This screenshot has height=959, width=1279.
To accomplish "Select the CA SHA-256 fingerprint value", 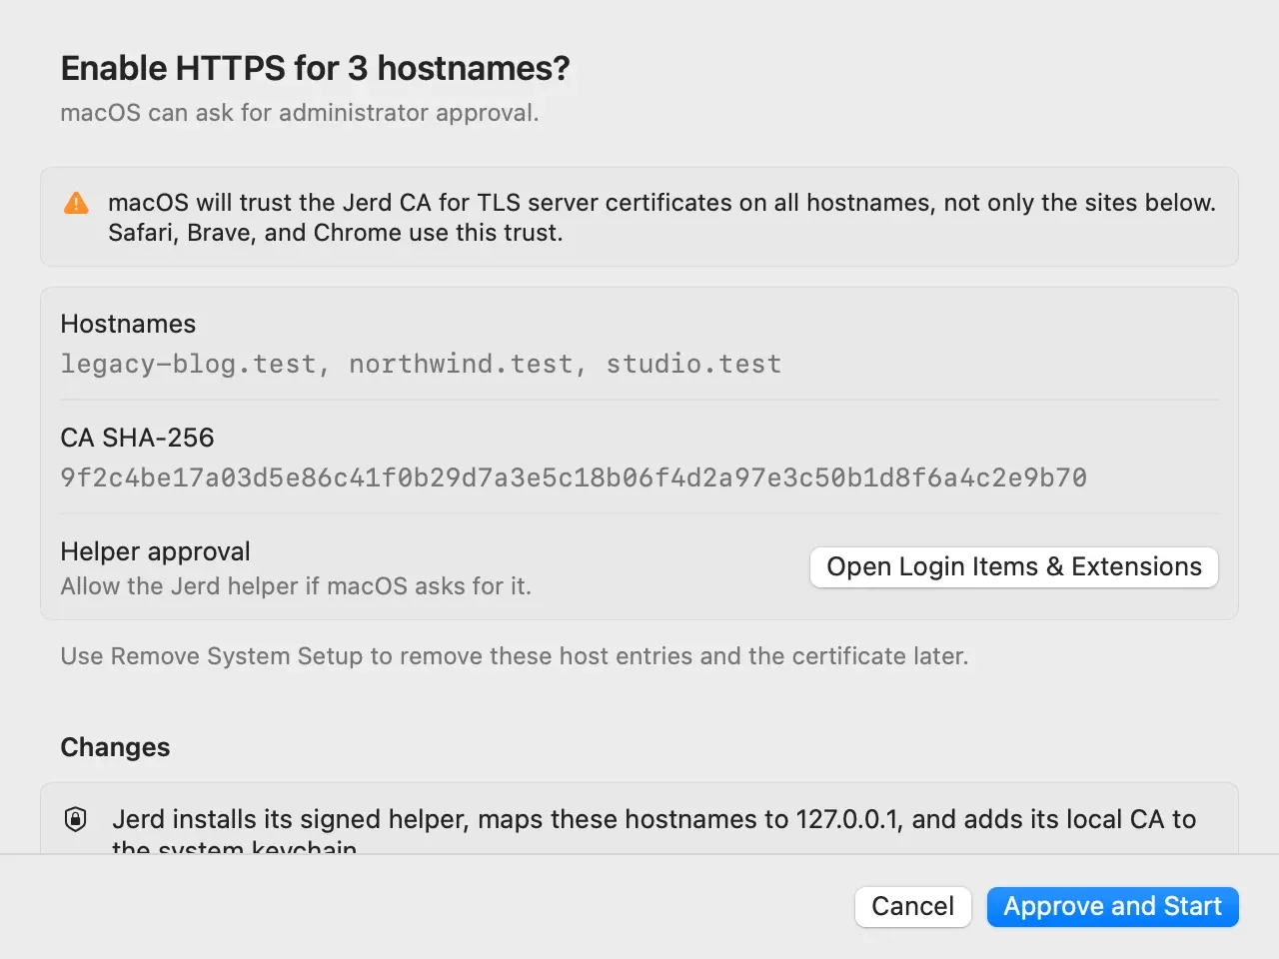I will [x=574, y=478].
